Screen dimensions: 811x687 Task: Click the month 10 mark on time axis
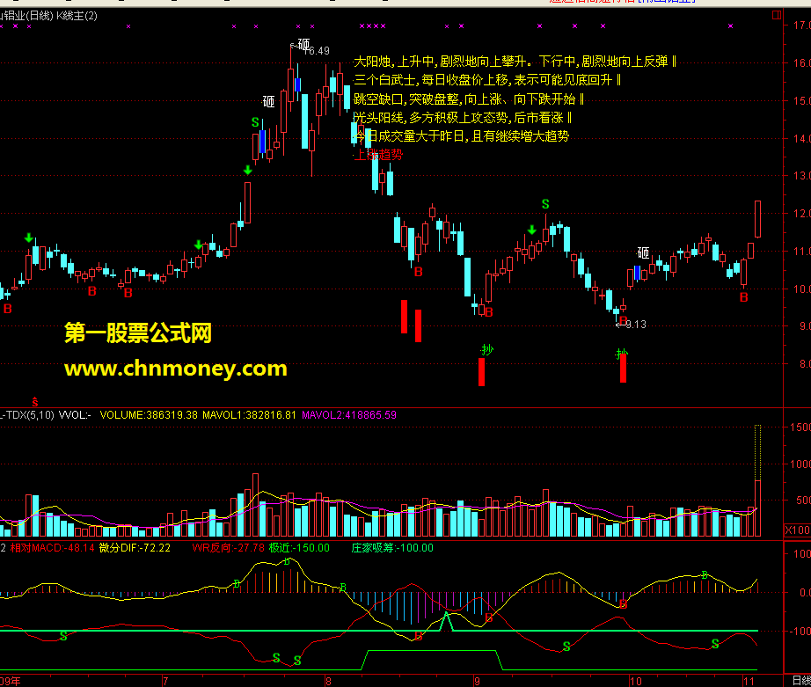[x=636, y=681]
